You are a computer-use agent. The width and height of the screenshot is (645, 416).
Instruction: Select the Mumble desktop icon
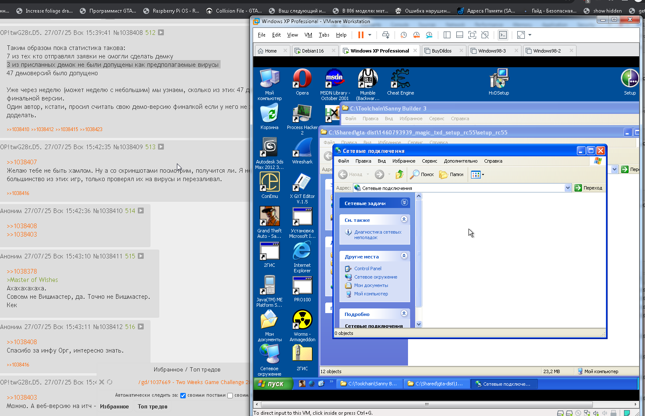(368, 84)
